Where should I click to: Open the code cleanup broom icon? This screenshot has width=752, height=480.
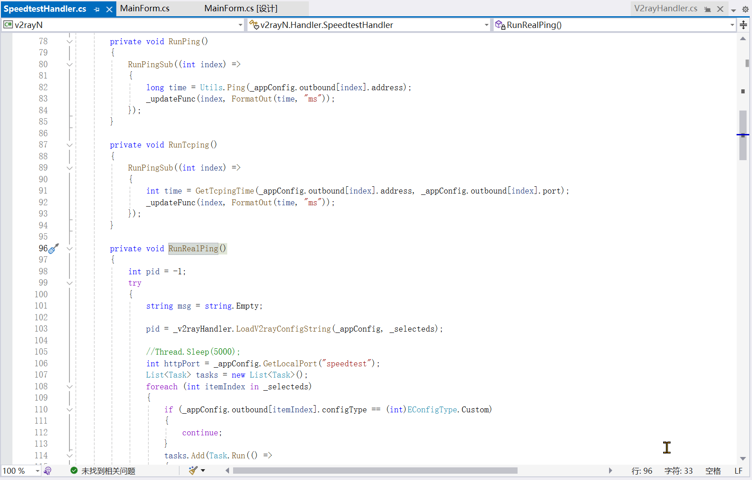click(x=193, y=471)
